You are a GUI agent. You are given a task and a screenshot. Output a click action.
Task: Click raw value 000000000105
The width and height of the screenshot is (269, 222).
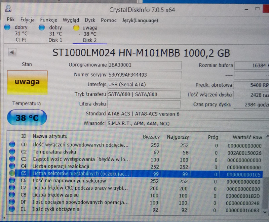tap(243, 175)
